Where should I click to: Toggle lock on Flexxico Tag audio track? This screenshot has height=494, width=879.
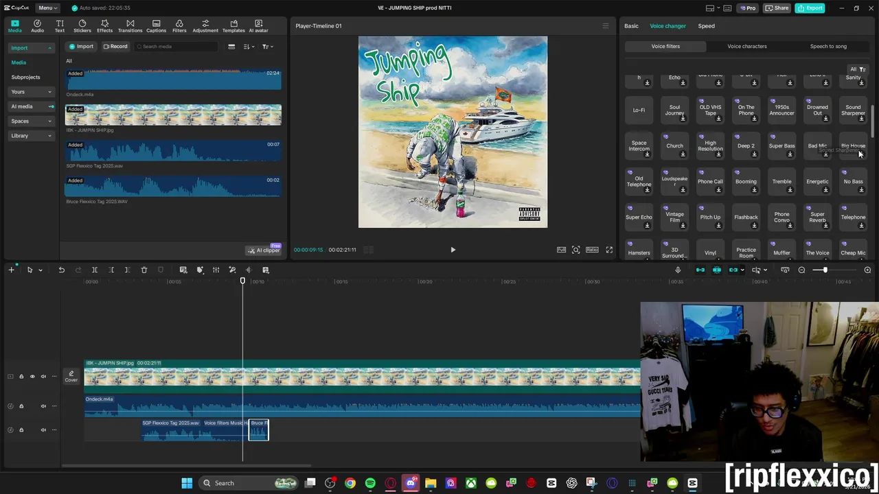click(21, 430)
